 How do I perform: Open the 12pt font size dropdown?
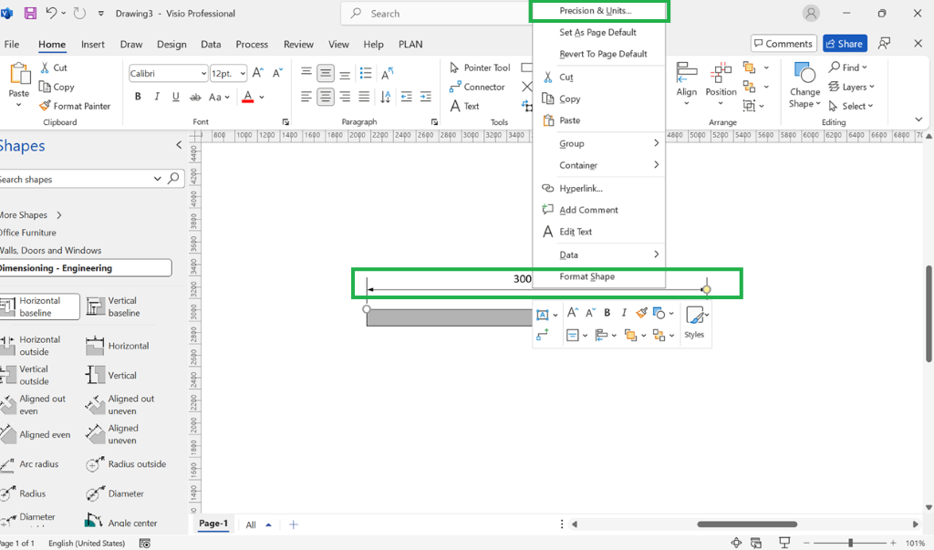point(229,73)
